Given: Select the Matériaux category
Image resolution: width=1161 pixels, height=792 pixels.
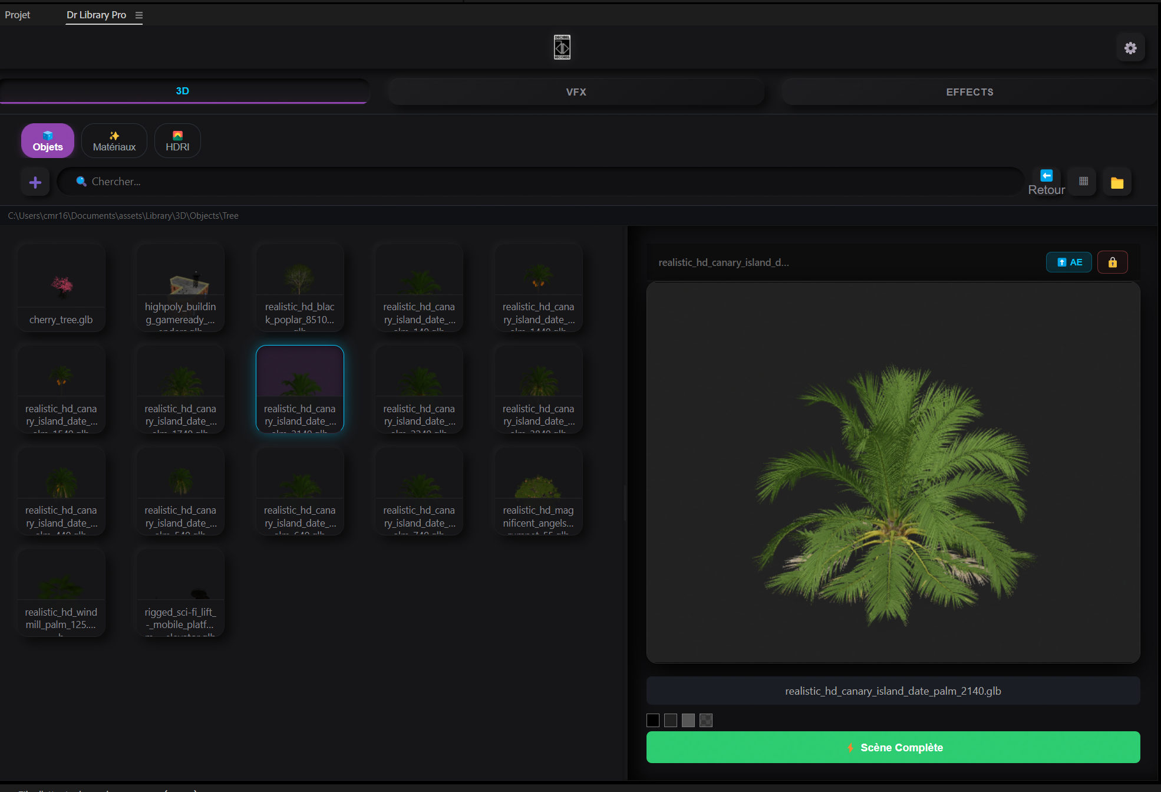Looking at the screenshot, I should pyautogui.click(x=114, y=141).
